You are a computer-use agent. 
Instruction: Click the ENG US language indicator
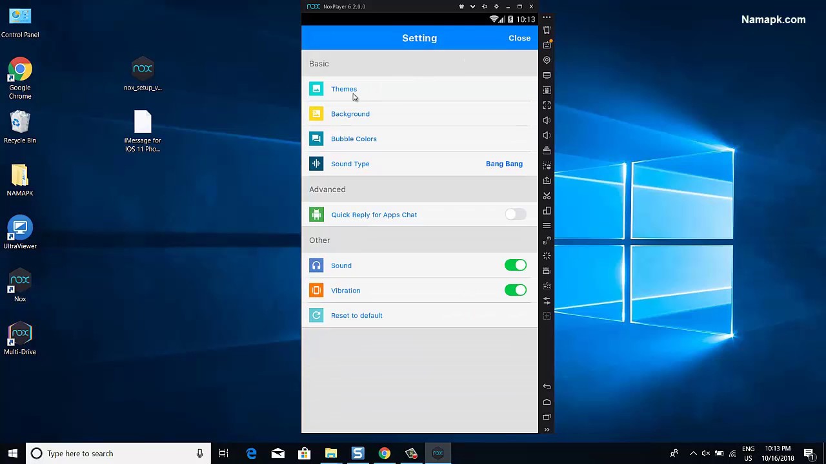(748, 454)
